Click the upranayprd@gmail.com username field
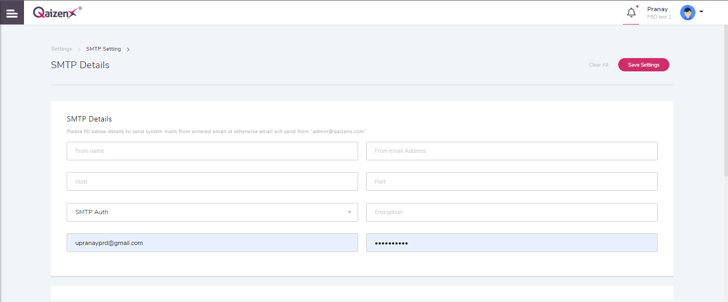Screen dimensions: 728x302 212,243
